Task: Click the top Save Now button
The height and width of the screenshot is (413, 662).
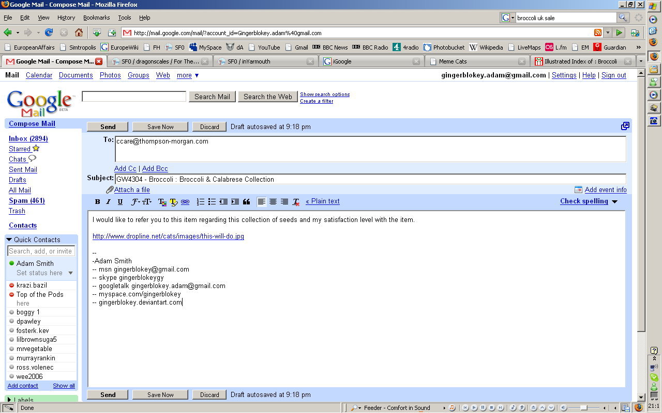Action: 160,127
